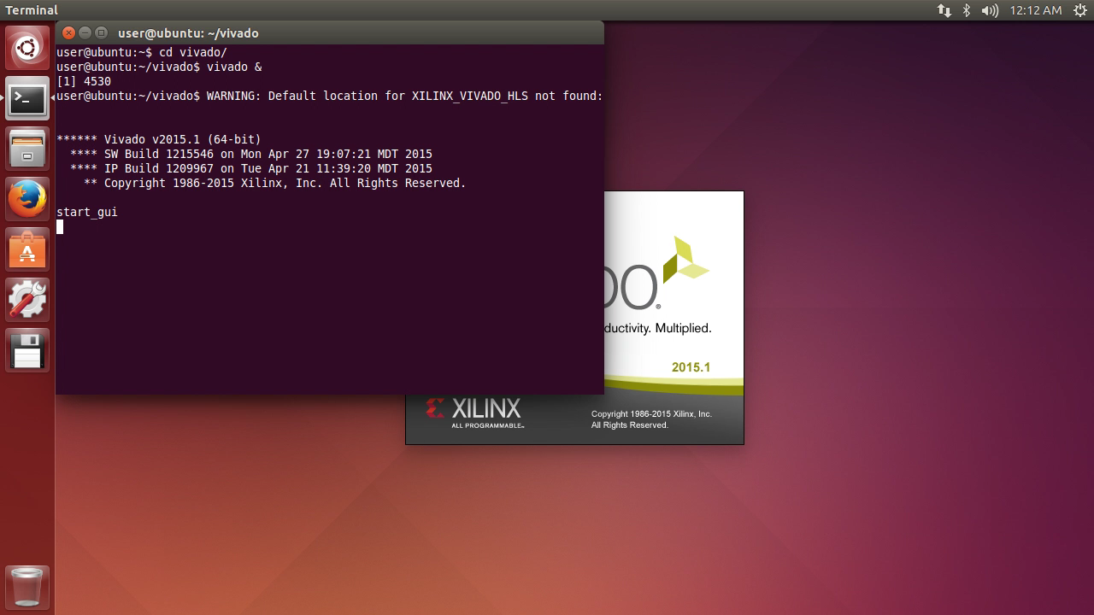Open the Ubuntu Dash home icon
The width and height of the screenshot is (1094, 615).
tap(26, 47)
